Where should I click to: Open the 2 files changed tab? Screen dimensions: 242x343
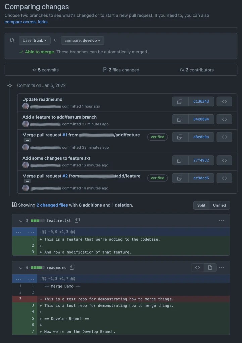121,70
